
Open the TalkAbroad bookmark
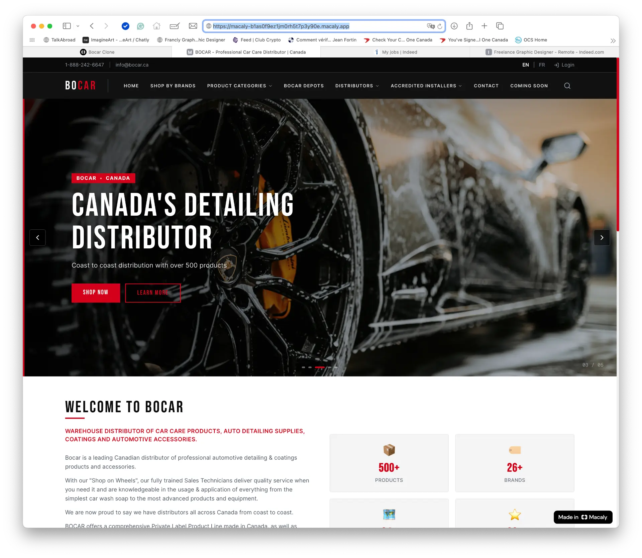click(60, 40)
